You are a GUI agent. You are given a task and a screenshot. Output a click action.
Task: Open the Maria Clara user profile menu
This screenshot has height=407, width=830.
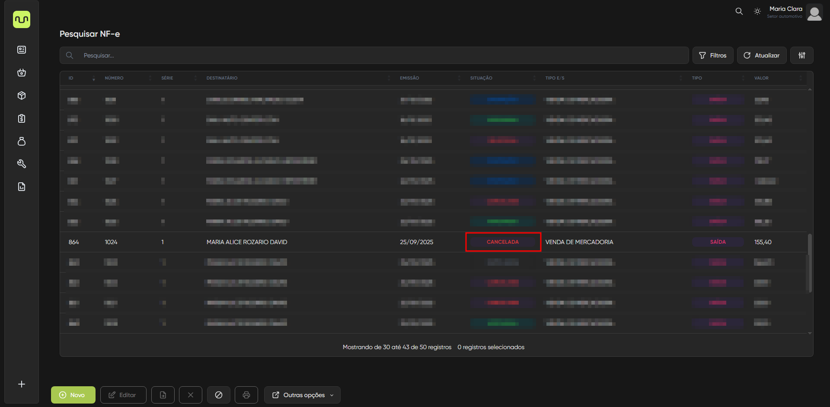click(x=795, y=12)
